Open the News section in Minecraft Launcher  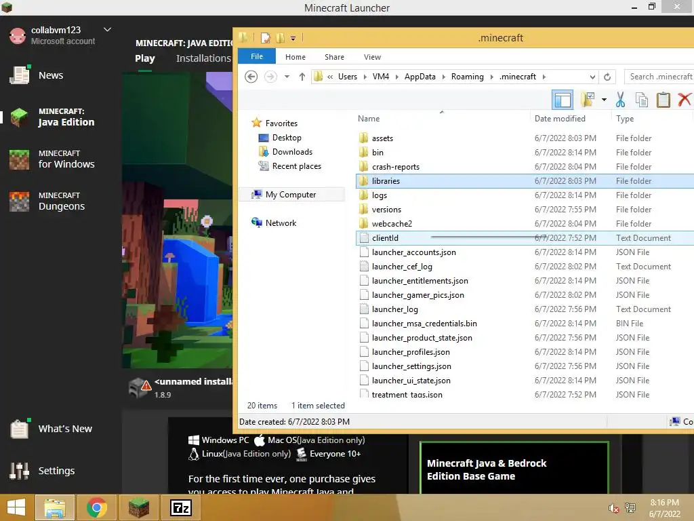coord(38,75)
